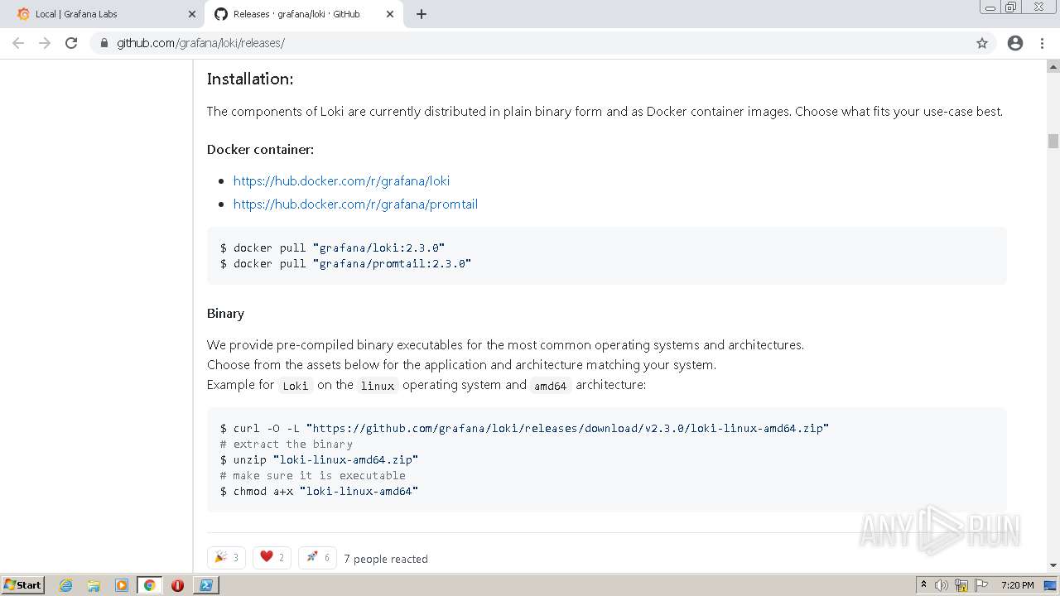The image size is (1060, 596).
Task: Click the 7 people reacted text
Action: [x=386, y=559]
